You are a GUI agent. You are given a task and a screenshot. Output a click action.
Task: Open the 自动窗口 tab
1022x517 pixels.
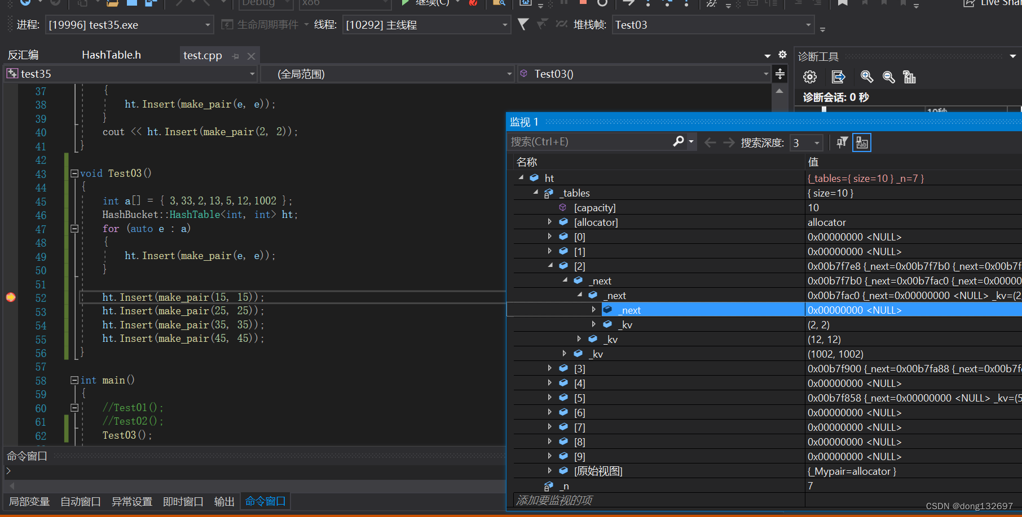pos(81,501)
